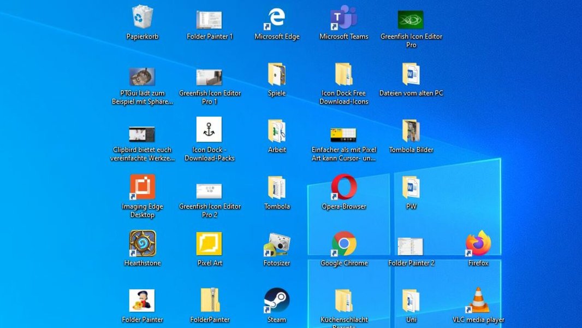Launch the Firefox shortcut
This screenshot has width=582, height=328.
tap(478, 243)
